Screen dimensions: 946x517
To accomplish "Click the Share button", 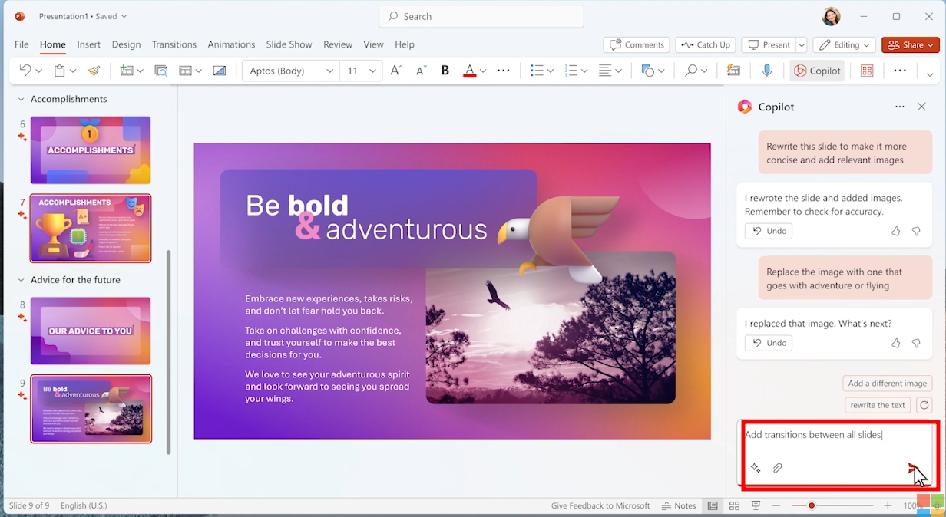I will (911, 44).
